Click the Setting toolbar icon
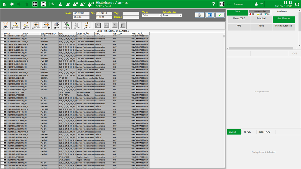This screenshot has width=301, height=169. 67,25
